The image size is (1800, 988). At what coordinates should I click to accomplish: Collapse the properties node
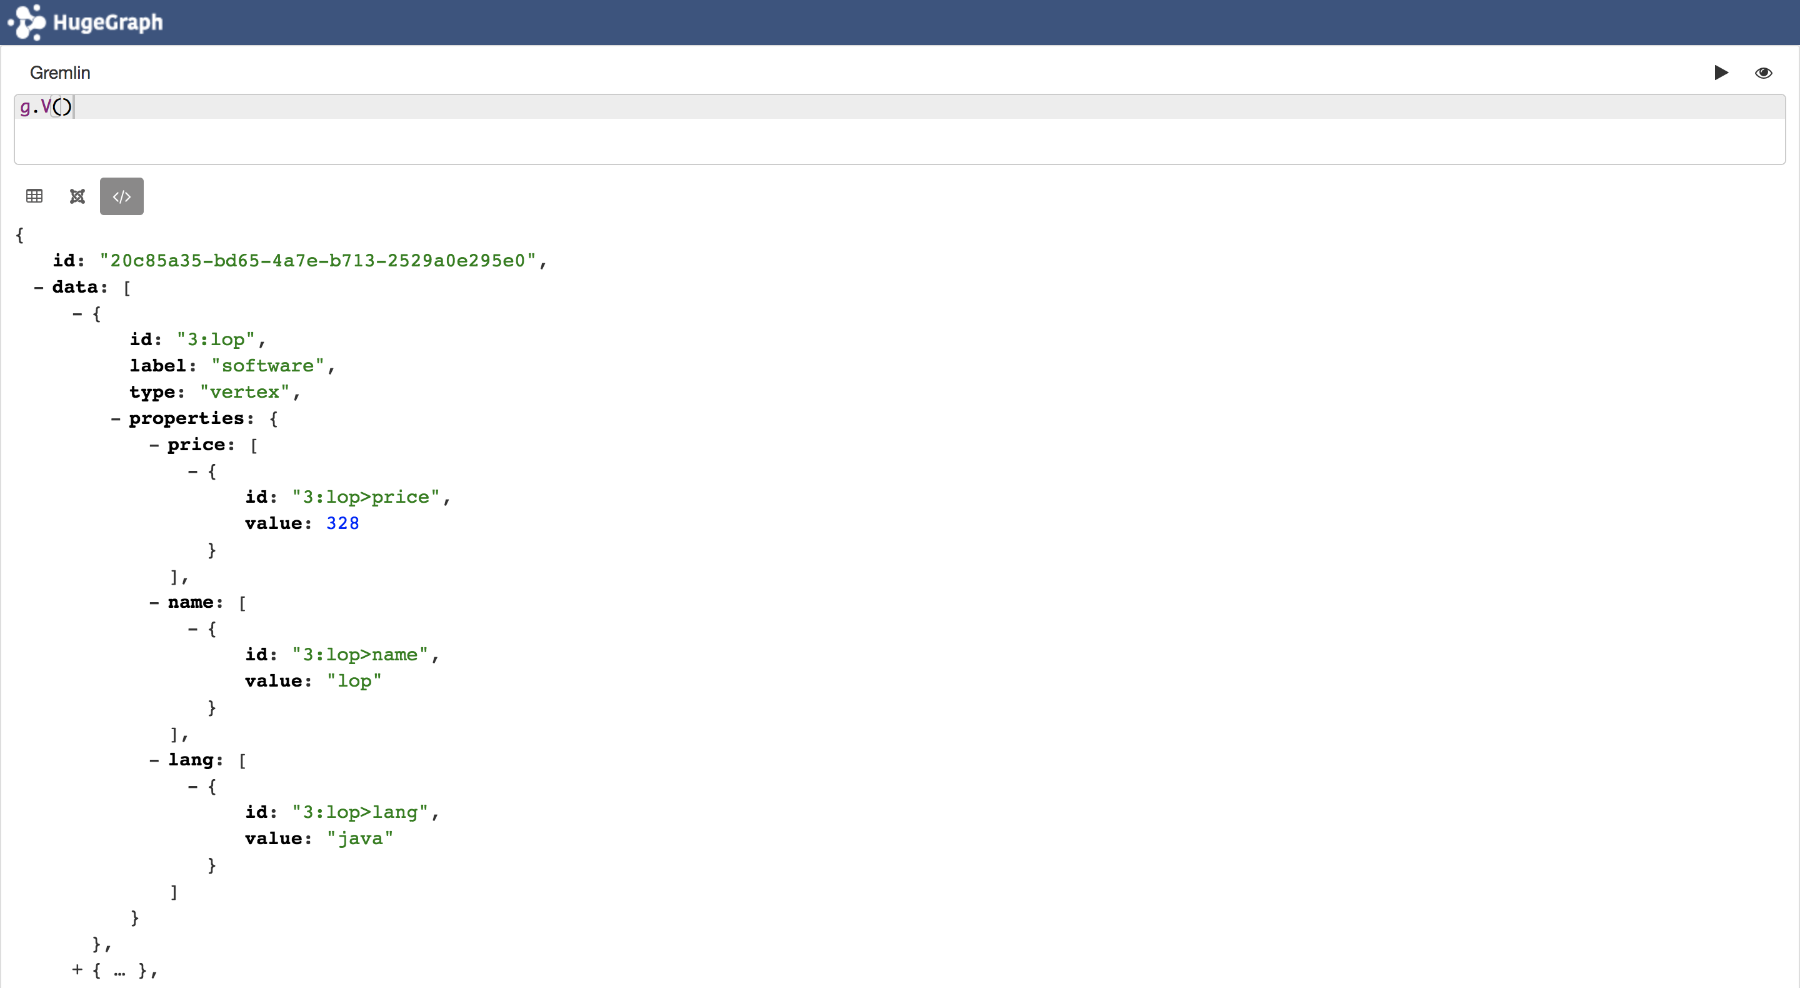115,419
